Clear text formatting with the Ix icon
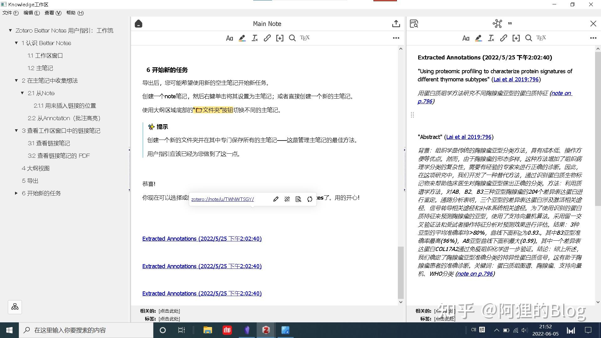The height and width of the screenshot is (338, 601). [x=254, y=38]
